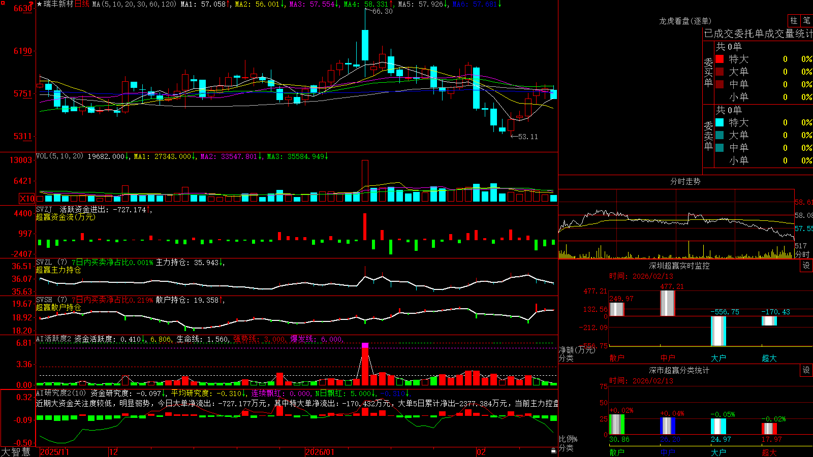Click the 日线 period label
The image size is (813, 457).
coord(82,4)
